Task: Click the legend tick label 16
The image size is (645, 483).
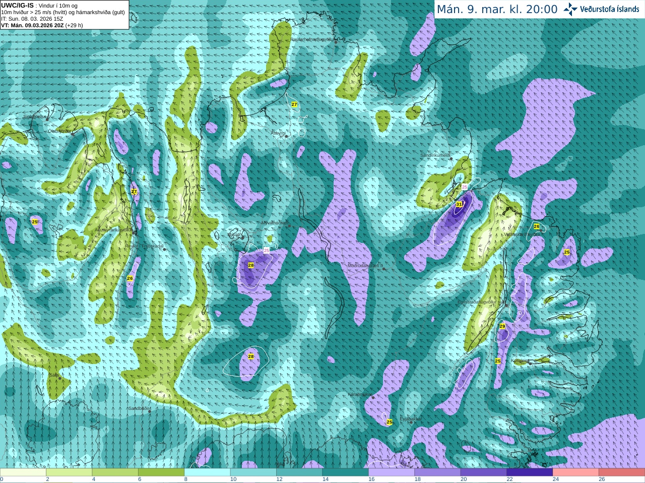Action: (371, 479)
